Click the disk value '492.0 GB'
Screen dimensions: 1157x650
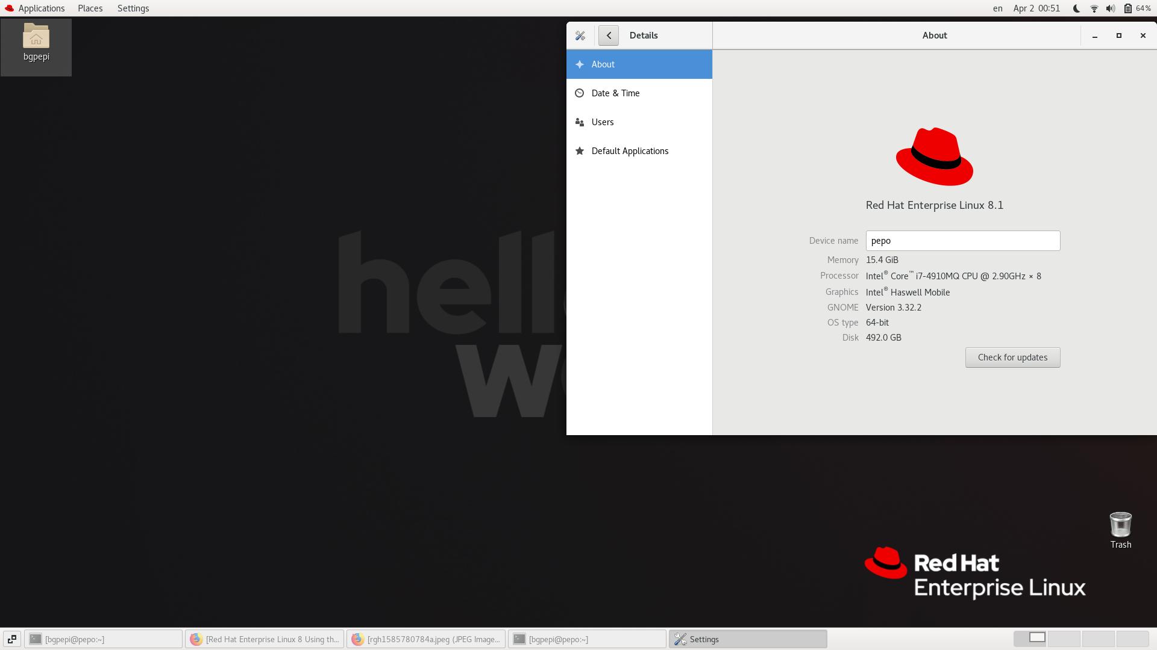[x=883, y=338]
